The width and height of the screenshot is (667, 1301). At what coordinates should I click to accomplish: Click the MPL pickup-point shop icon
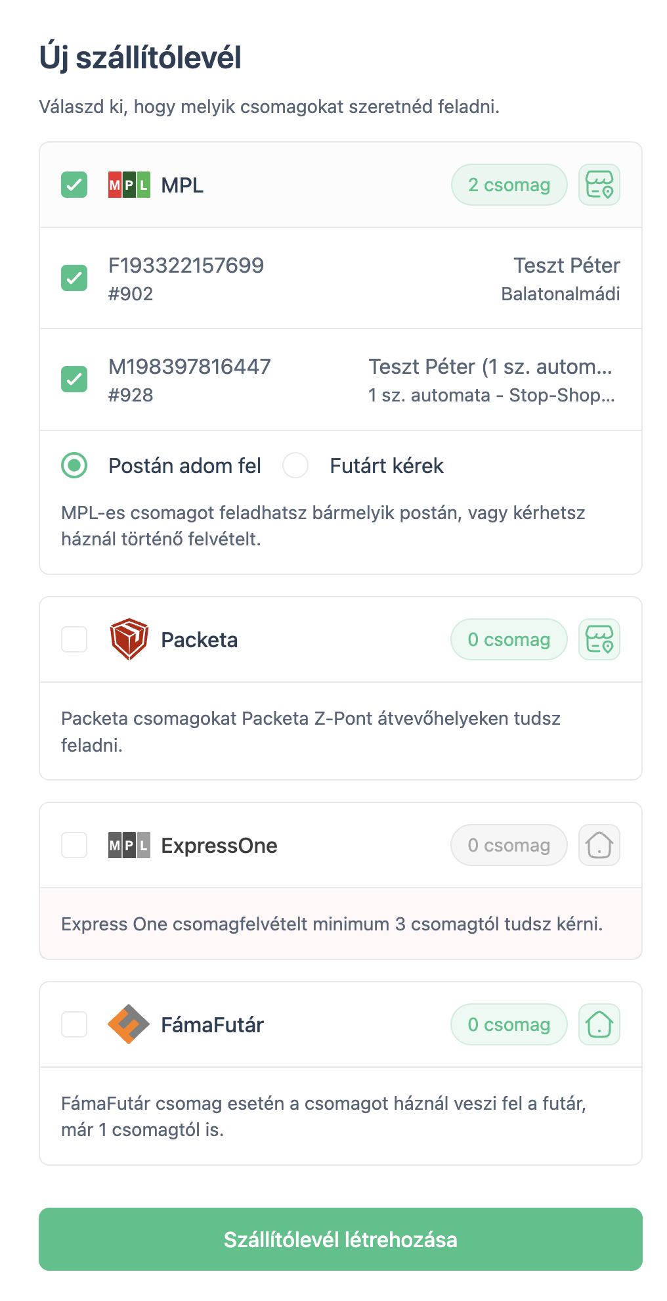coord(599,185)
